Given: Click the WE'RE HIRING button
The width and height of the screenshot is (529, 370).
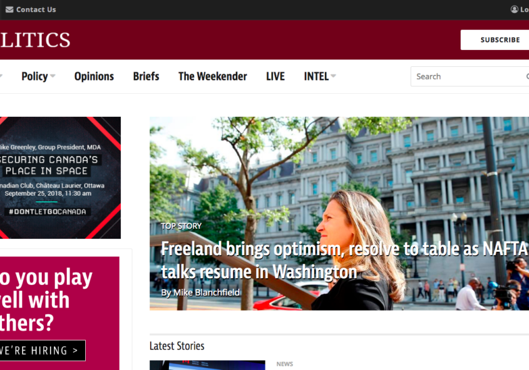Looking at the screenshot, I should point(43,351).
